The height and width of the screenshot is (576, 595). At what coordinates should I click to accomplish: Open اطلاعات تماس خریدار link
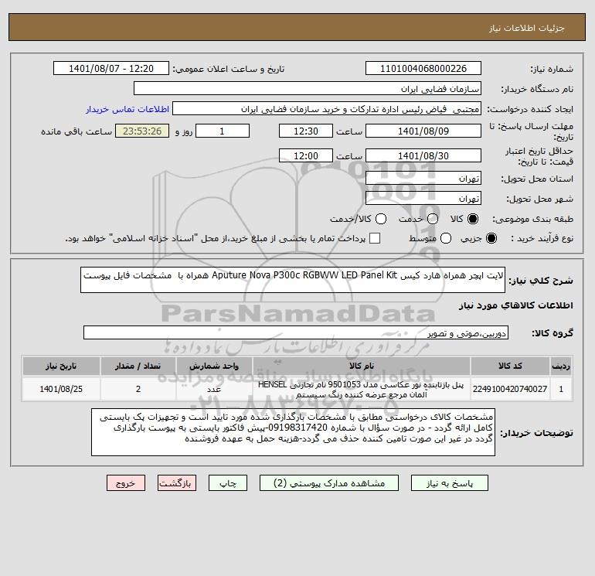[x=127, y=109]
